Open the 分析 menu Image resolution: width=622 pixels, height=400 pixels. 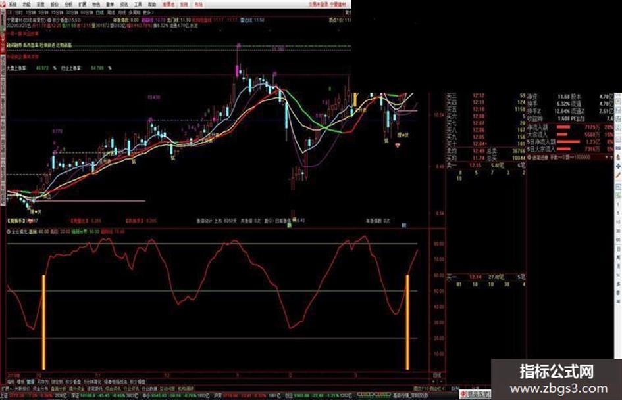pos(68,5)
